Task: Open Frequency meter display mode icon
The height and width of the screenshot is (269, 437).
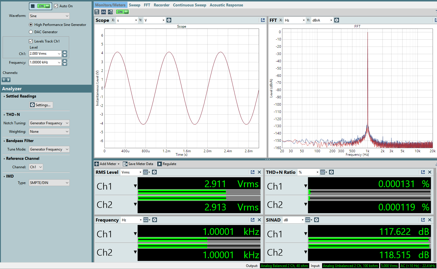Action: point(147,220)
